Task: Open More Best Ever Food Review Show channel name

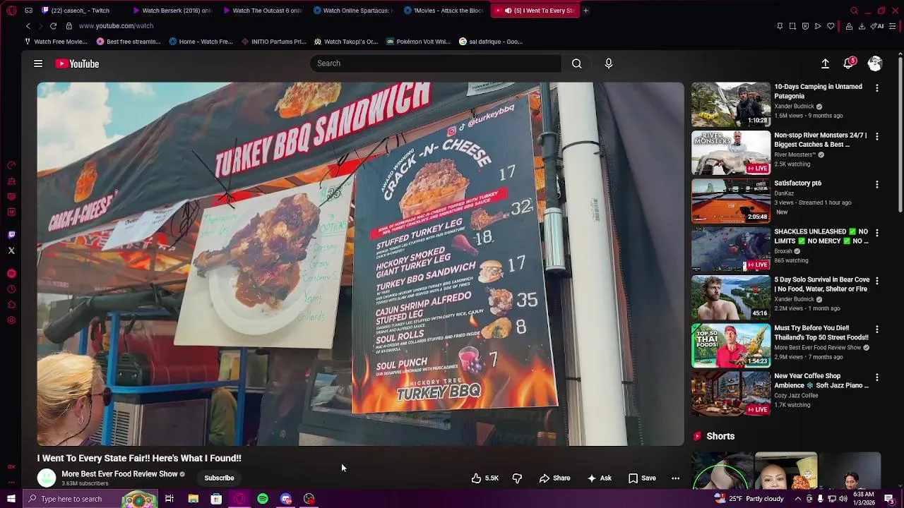Action: coord(119,474)
